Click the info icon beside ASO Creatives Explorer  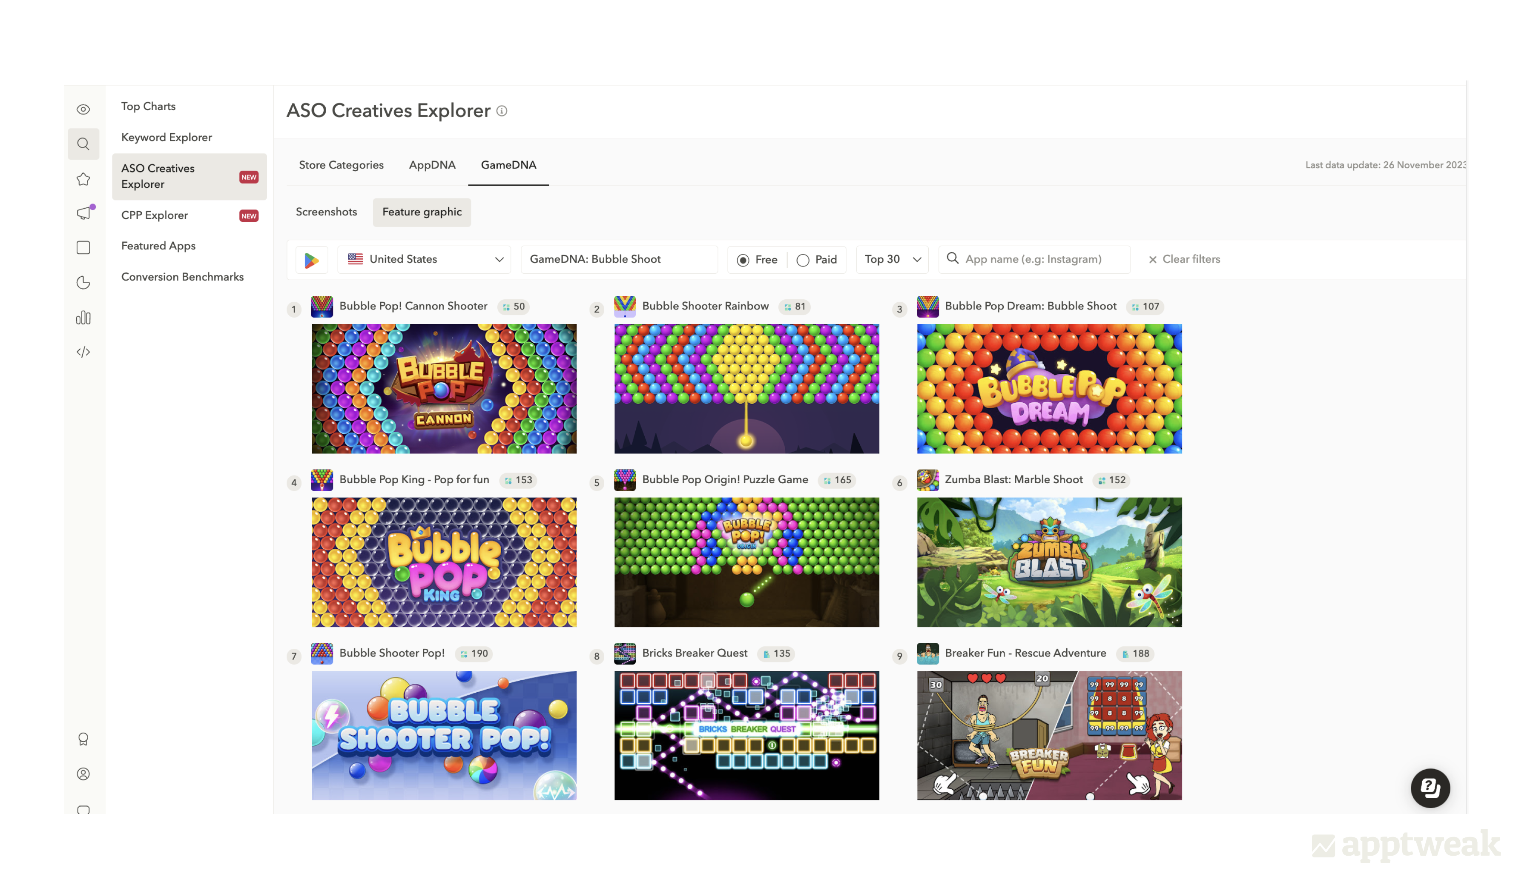tap(502, 111)
